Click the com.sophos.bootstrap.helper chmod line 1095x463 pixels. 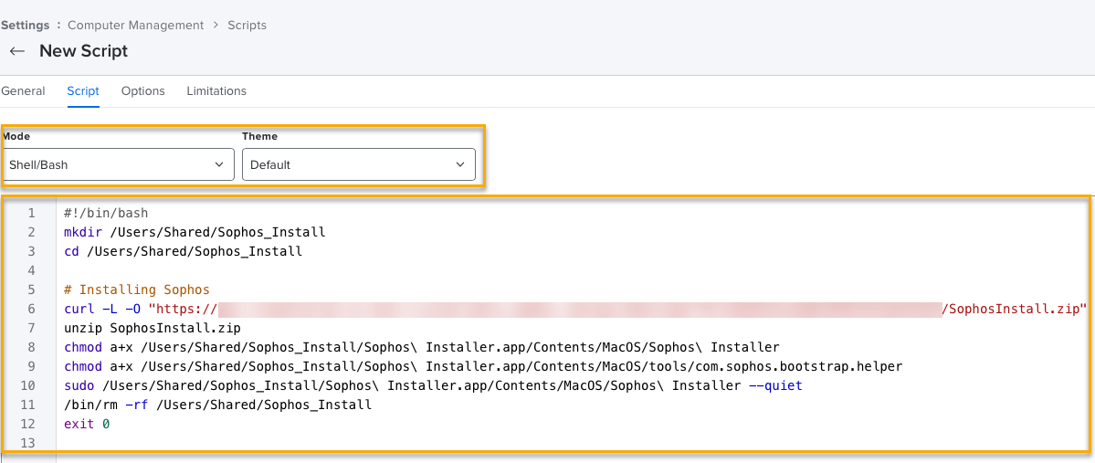(x=482, y=366)
